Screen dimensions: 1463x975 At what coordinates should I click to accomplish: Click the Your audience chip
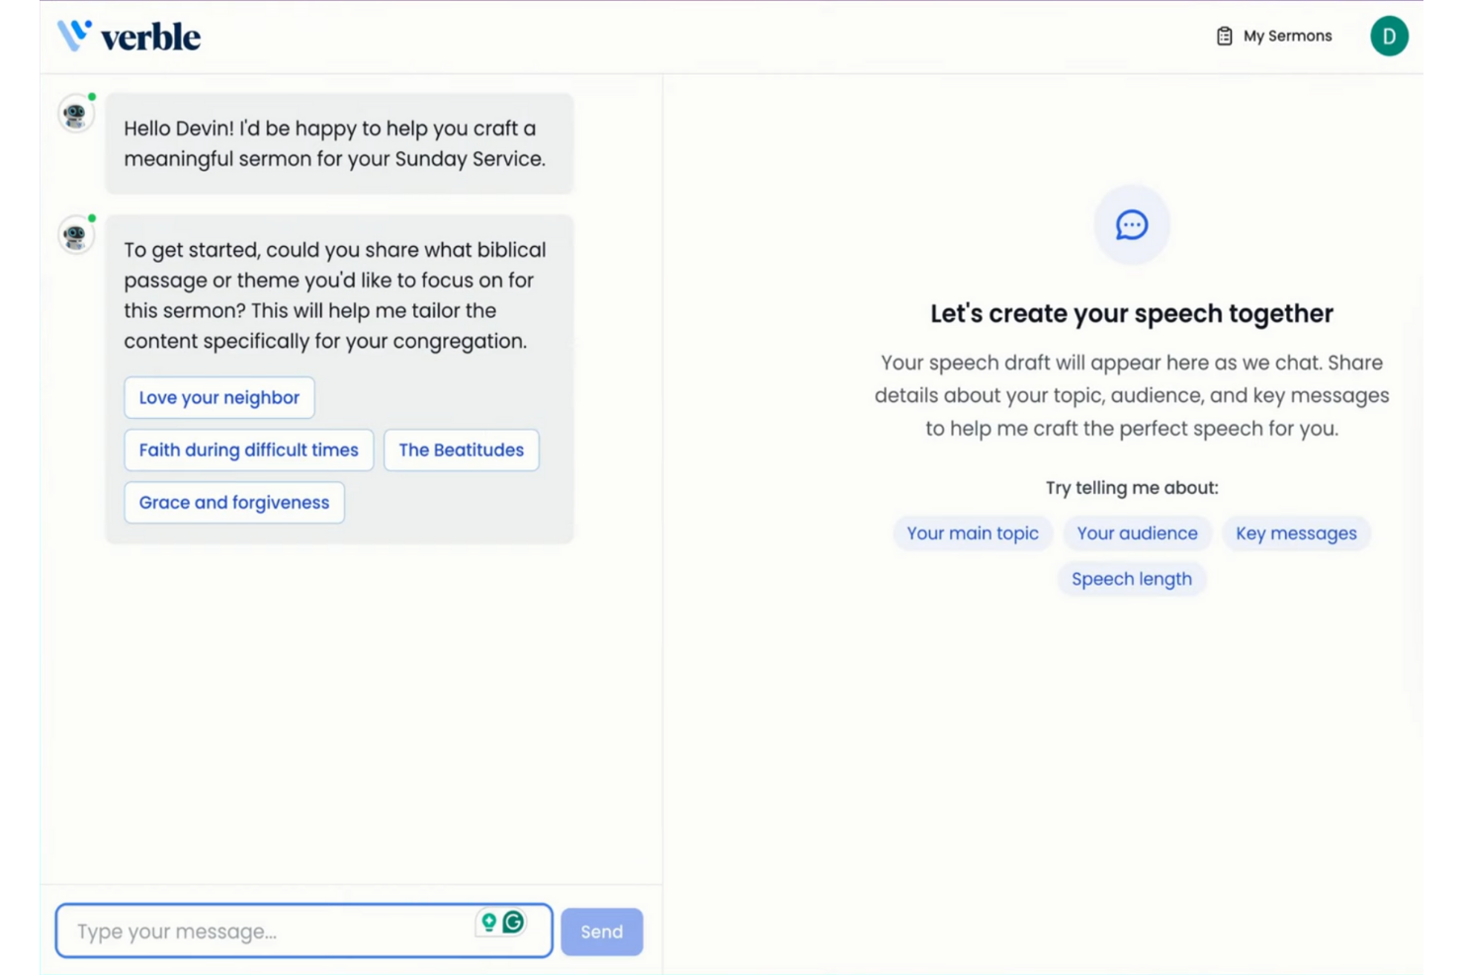[1137, 533]
